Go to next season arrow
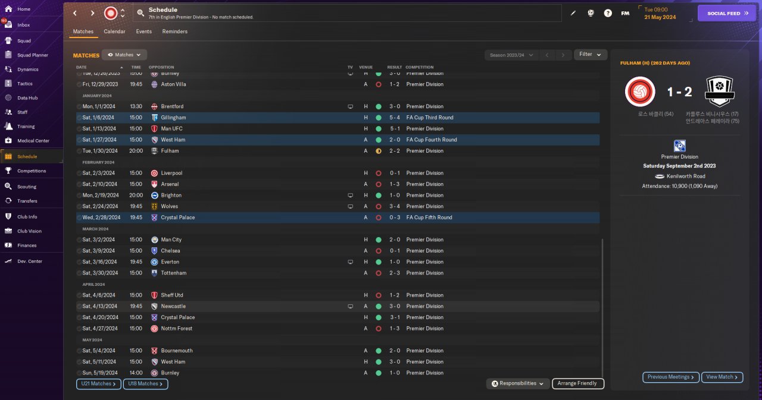The height and width of the screenshot is (400, 762). coord(563,55)
